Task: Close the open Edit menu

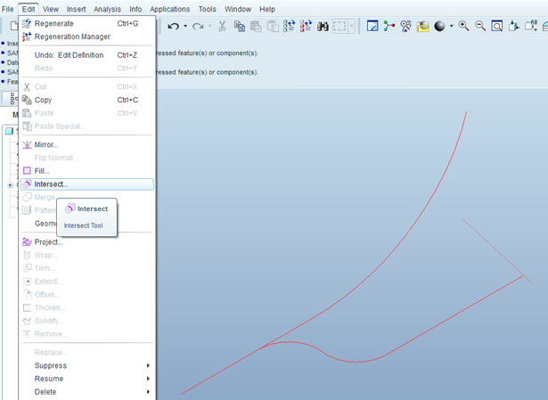Action: 29,9
